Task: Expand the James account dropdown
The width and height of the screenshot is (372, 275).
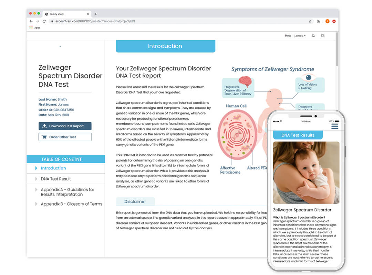Action: [x=300, y=36]
